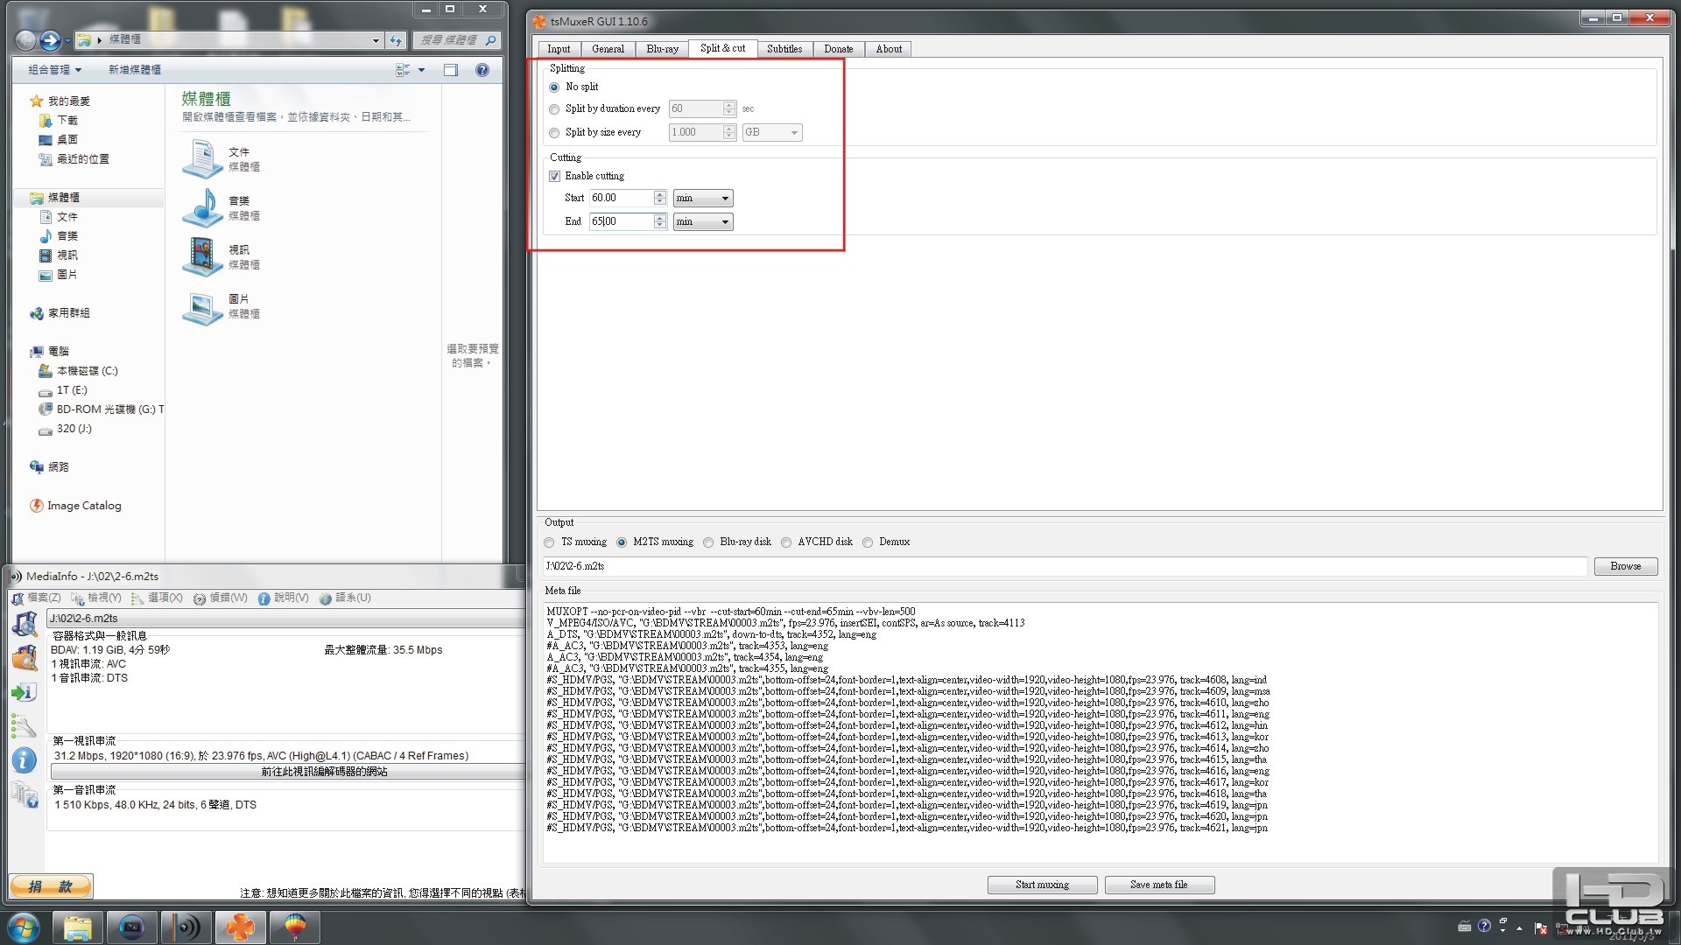Open the Donate tab
Image resolution: width=1681 pixels, height=945 pixels.
838,49
